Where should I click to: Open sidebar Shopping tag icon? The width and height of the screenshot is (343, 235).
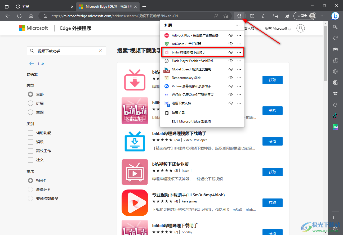pyautogui.click(x=335, y=38)
